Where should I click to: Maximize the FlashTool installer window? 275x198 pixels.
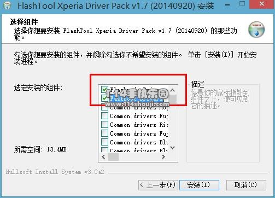pos(242,4)
